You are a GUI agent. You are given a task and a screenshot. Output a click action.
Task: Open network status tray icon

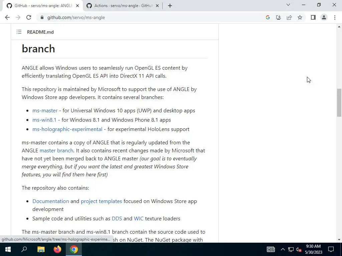[x=291, y=249]
